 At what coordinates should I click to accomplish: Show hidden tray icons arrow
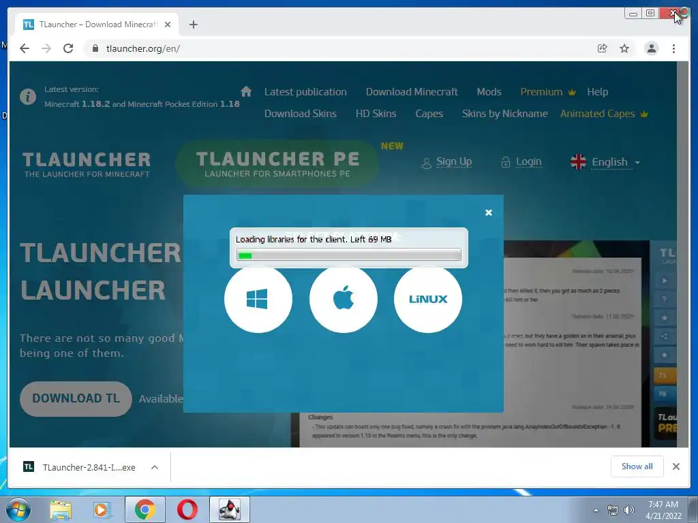click(596, 510)
